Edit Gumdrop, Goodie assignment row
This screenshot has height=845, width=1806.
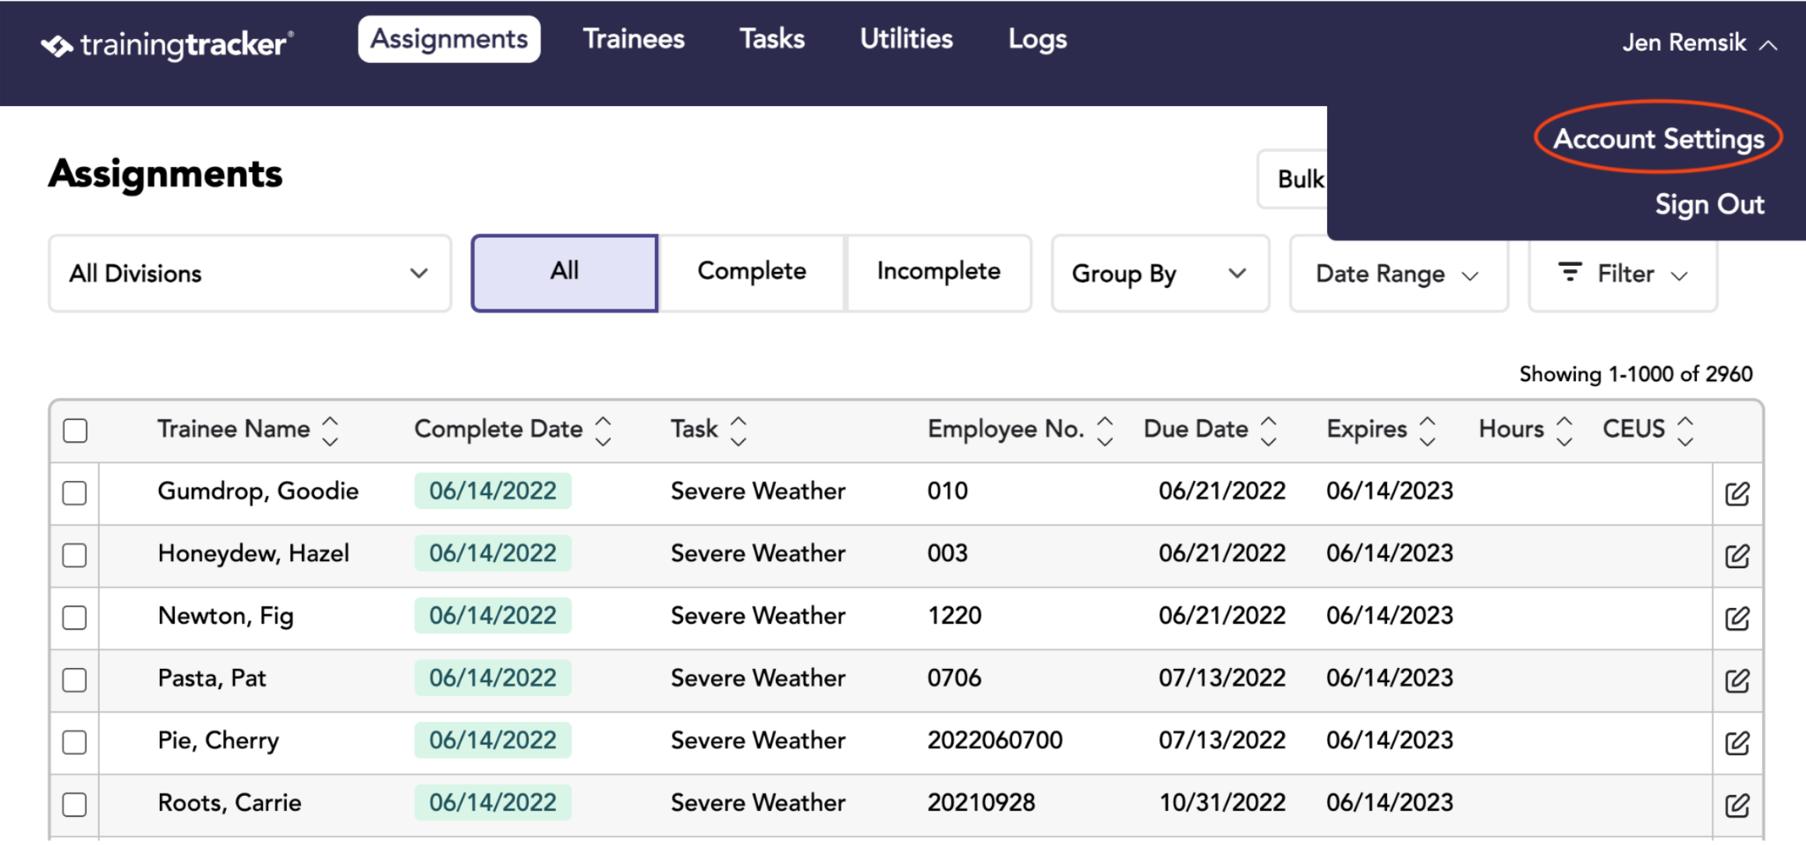coord(1737,493)
